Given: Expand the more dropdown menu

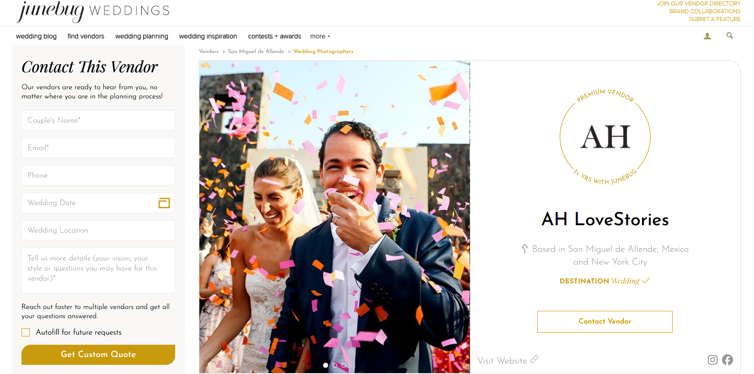Looking at the screenshot, I should (320, 36).
